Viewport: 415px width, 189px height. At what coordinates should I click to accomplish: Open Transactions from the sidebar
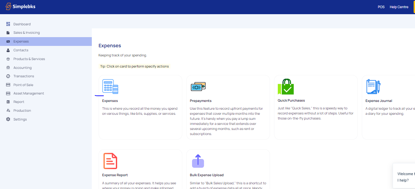pos(24,76)
